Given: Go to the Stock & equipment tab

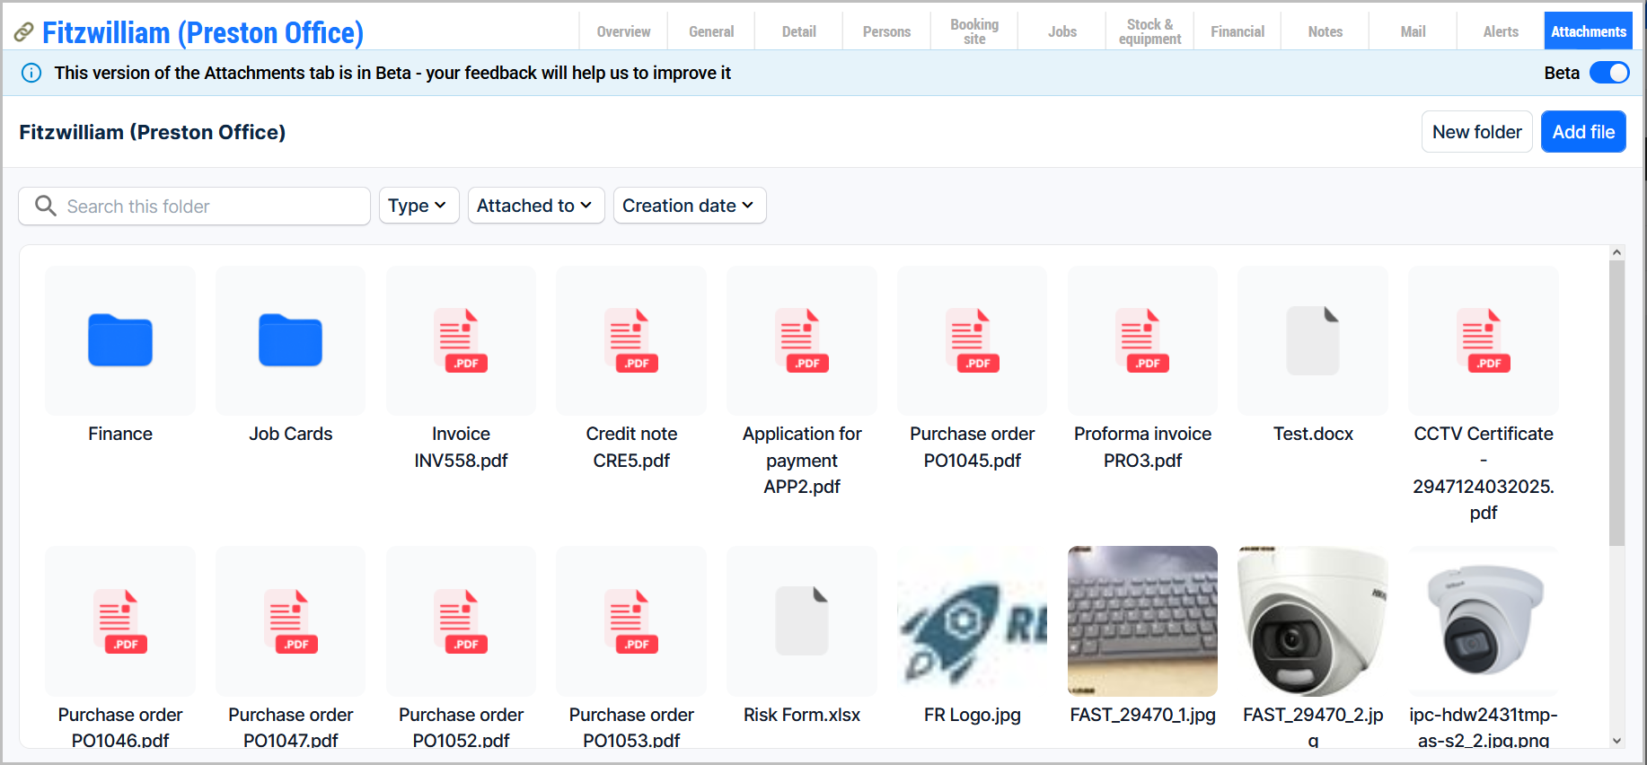Looking at the screenshot, I should pos(1149,31).
